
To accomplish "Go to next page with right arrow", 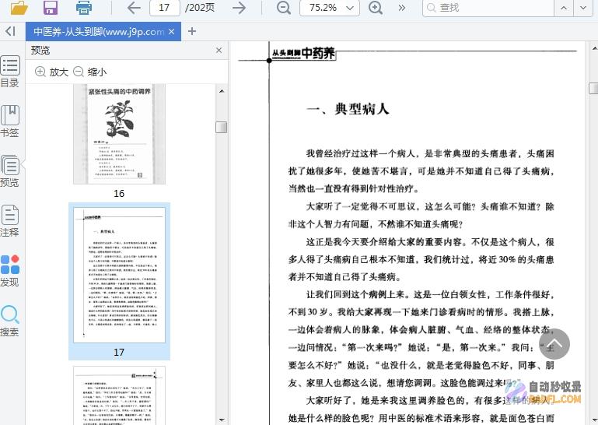I will 240,8.
